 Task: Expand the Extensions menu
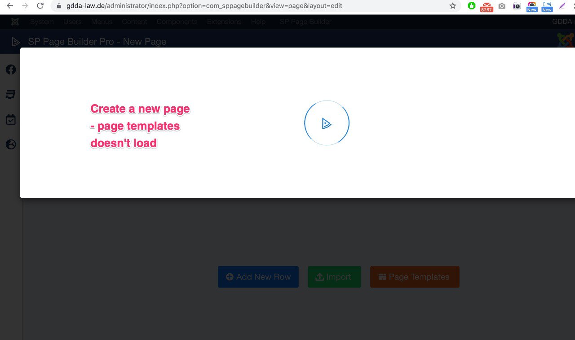click(224, 22)
